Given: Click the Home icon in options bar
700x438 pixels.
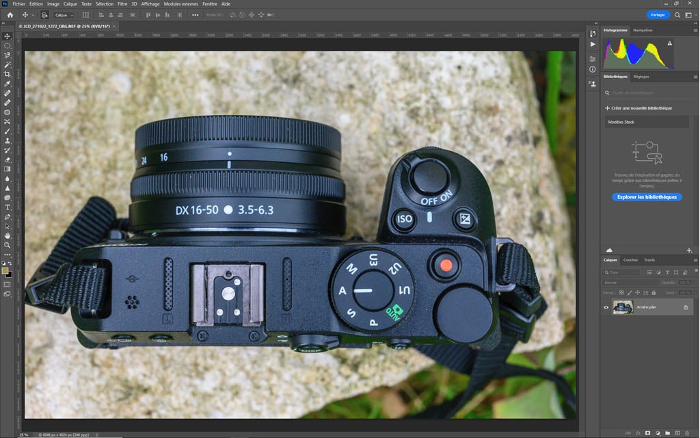Looking at the screenshot, I should (10, 15).
